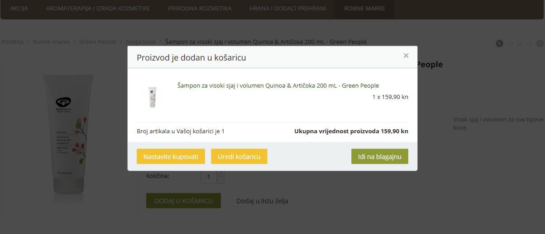545x234 pixels.
Task: Click the Nastavite kupovati button
Action: tap(171, 156)
